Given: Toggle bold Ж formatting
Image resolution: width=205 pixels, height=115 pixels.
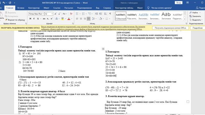Looking at the screenshot, I should [30, 19].
